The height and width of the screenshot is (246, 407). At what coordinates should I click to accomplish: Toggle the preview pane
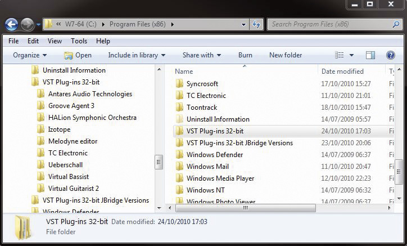click(x=370, y=55)
